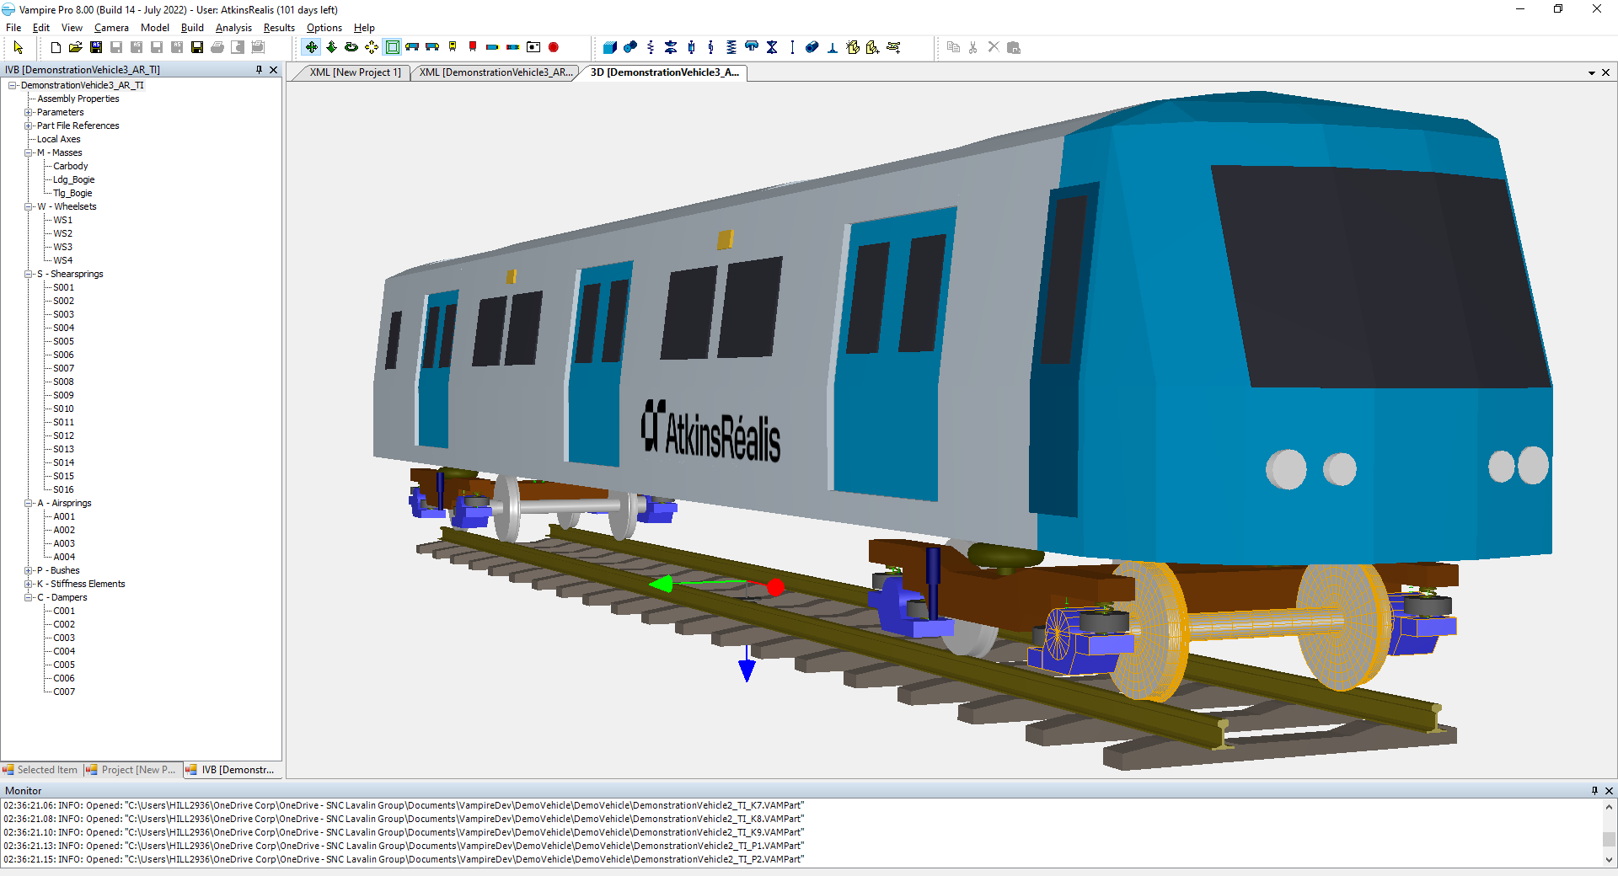
Task: Select Carbody in the tree
Action: tap(70, 166)
